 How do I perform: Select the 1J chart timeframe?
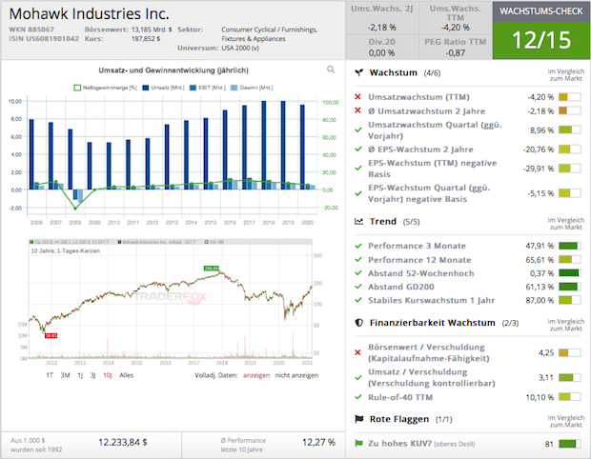(x=80, y=375)
